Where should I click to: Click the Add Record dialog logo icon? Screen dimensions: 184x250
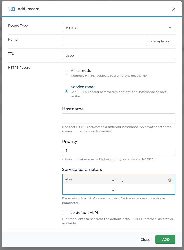pyautogui.click(x=12, y=9)
